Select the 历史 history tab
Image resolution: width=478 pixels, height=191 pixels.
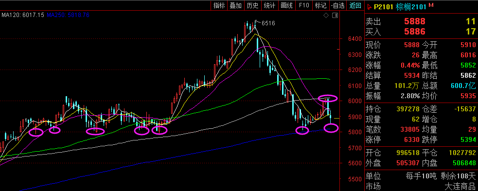point(252,5)
